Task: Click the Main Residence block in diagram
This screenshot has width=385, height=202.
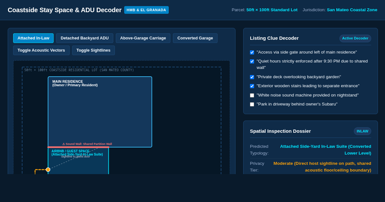Action: (100, 112)
